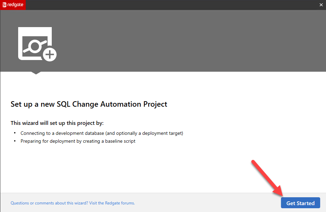Click the 'Set up a new SQL Change Automation Project' heading

[x=89, y=104]
